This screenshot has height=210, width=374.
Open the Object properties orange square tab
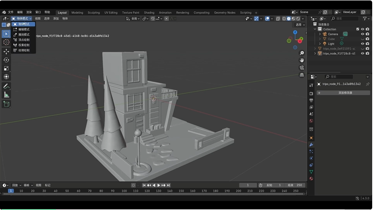[311, 138]
